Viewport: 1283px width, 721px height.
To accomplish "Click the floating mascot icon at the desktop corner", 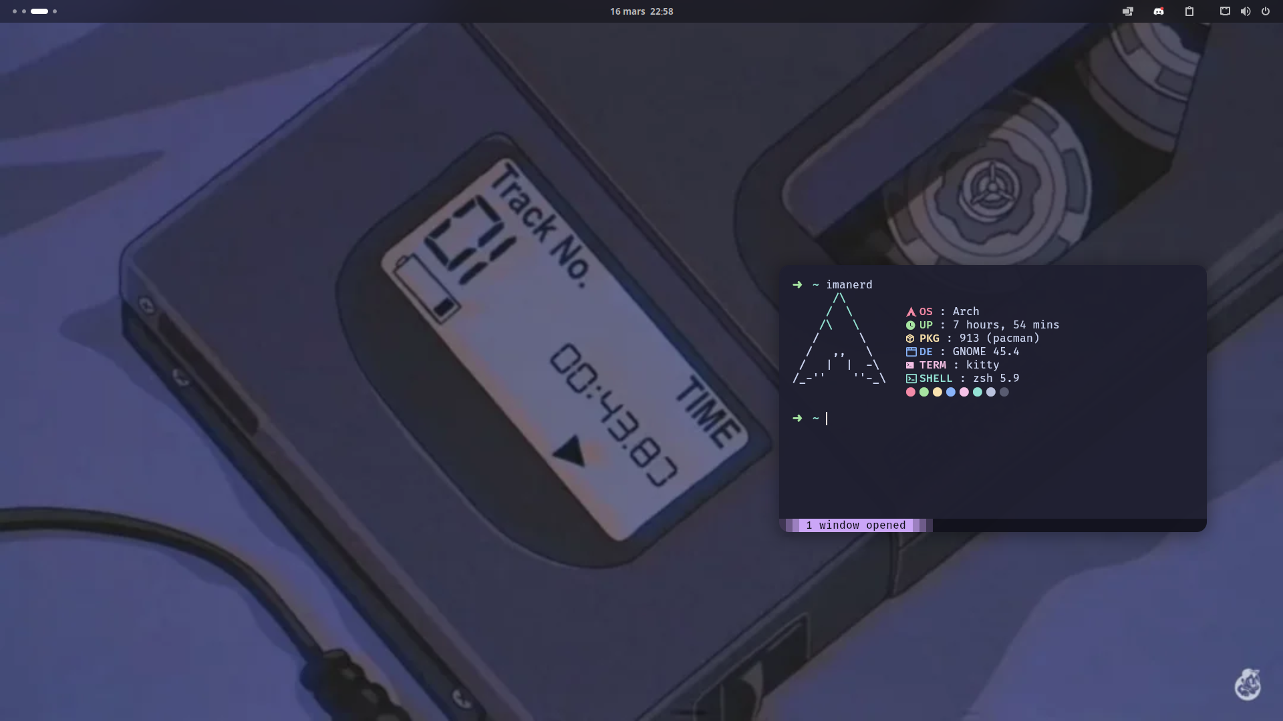I will click(1247, 685).
